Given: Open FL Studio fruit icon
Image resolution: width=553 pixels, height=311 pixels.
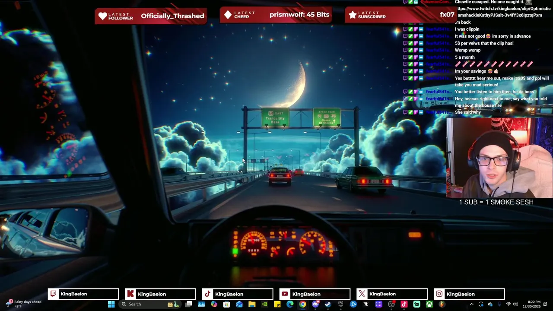Looking at the screenshot, I should [x=442, y=304].
